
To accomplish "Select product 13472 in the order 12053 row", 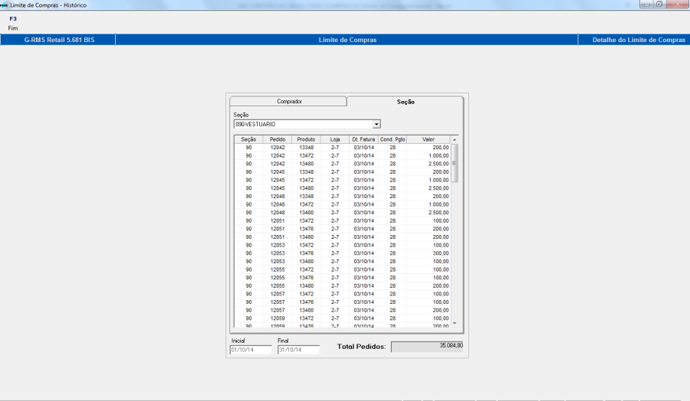I will (306, 245).
